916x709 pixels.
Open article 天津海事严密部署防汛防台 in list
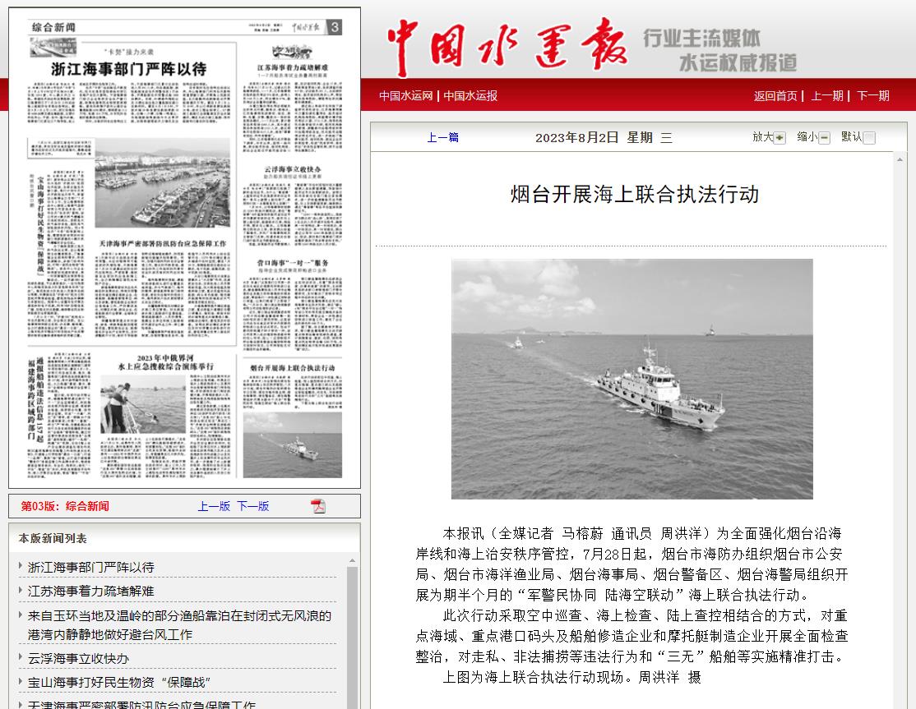141,704
